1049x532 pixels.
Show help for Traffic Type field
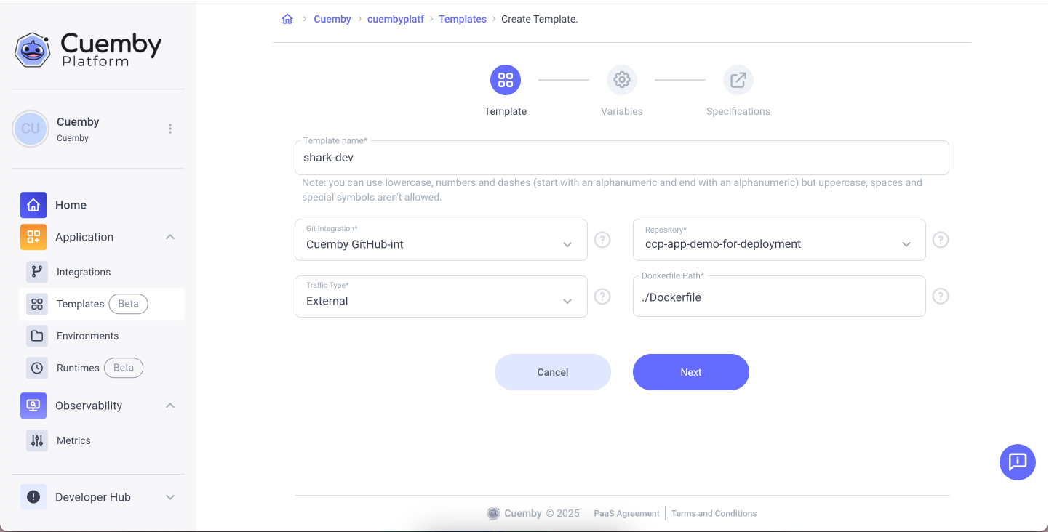pos(602,297)
